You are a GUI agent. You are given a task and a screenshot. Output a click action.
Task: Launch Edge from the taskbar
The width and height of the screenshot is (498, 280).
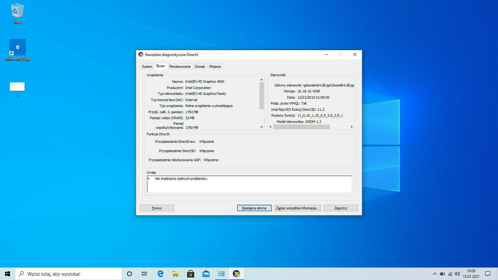pos(160,274)
